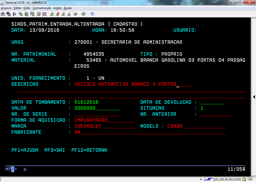Click the UASG value 270001
The image size is (256, 192).
pyautogui.click(x=83, y=42)
